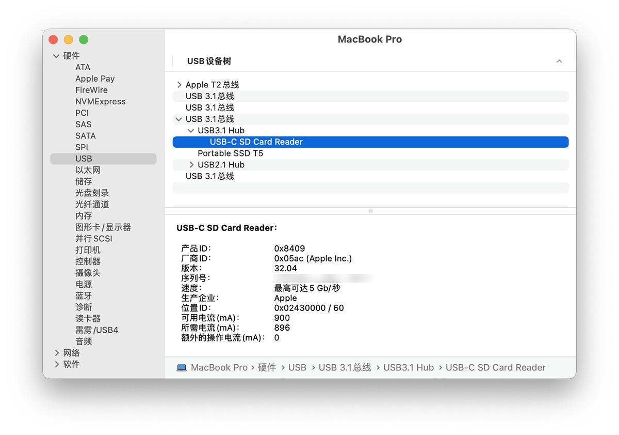Open the Apple Pay hardware section
The height and width of the screenshot is (435, 619).
pos(95,79)
